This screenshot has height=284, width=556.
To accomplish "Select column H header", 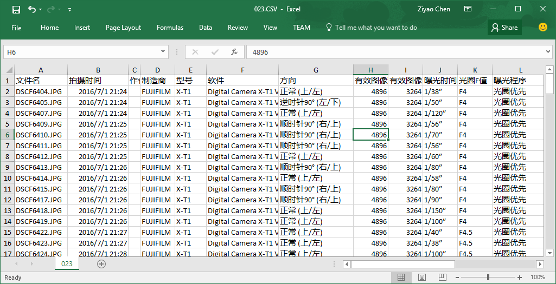I will [x=370, y=70].
